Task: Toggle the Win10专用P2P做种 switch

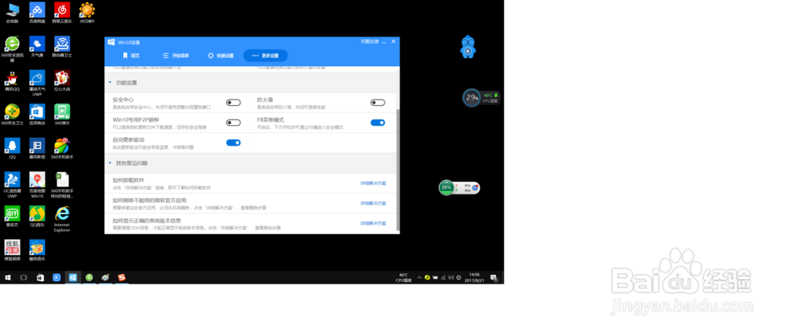Action: [233, 123]
